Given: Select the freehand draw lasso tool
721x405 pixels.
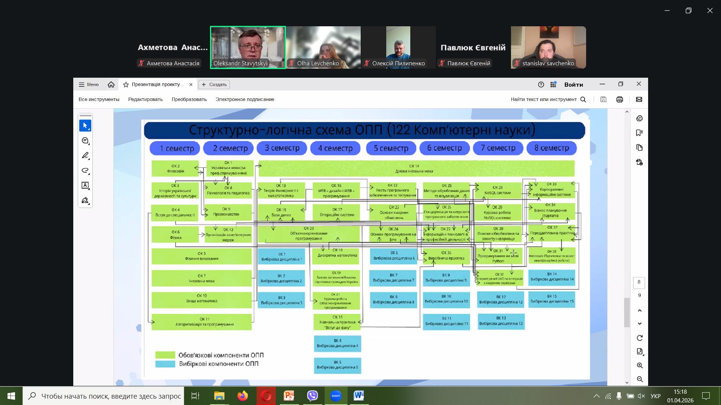Looking at the screenshot, I should [x=85, y=170].
